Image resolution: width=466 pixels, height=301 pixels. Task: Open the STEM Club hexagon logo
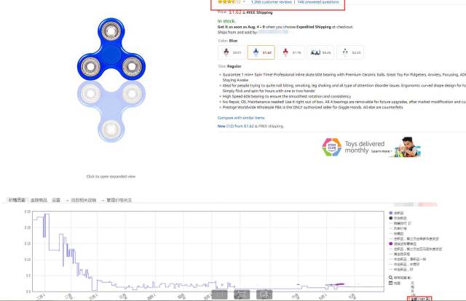[332, 147]
